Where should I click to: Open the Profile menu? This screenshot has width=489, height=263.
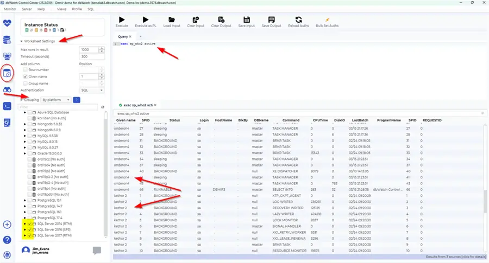point(77,9)
